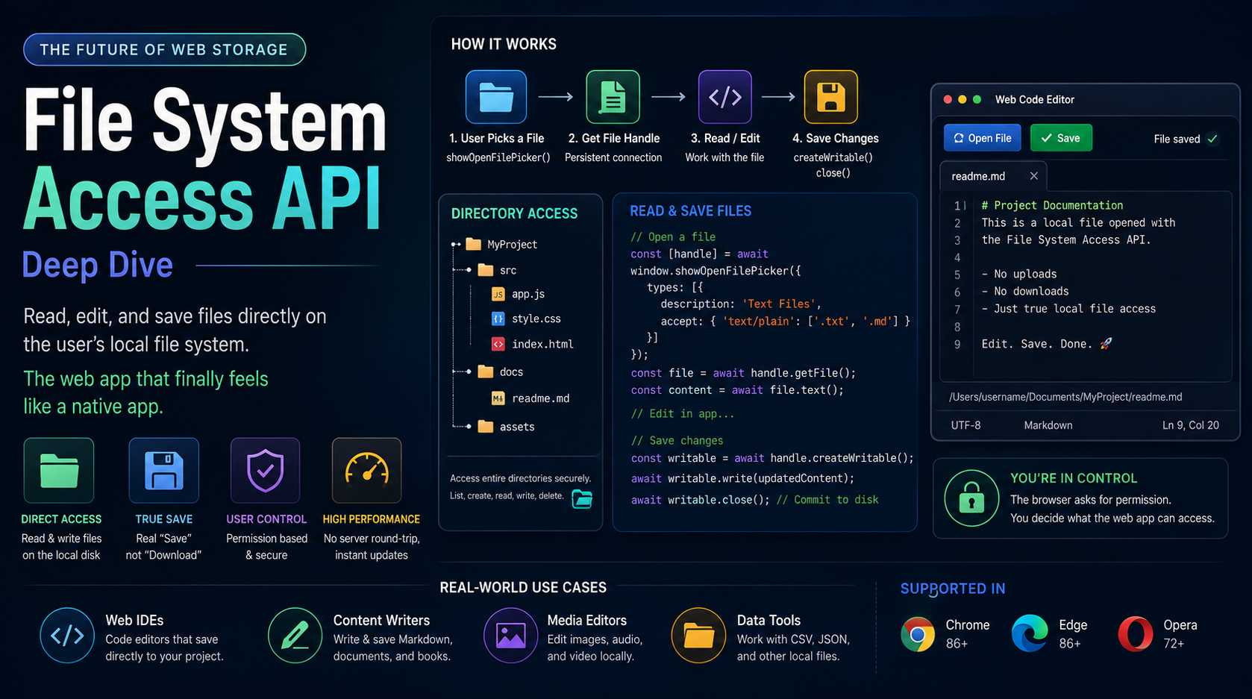Click the 'Opera 72+' version text
The width and height of the screenshot is (1252, 699).
tap(1180, 633)
